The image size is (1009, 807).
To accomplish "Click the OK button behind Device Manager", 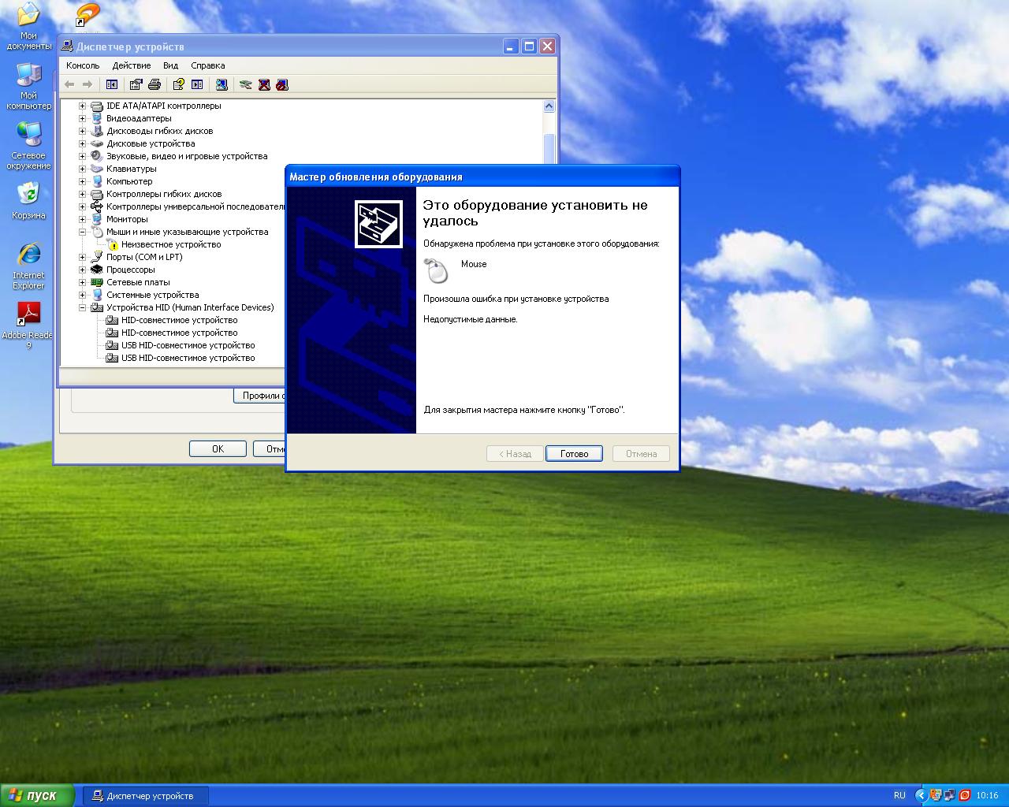I will pos(218,448).
